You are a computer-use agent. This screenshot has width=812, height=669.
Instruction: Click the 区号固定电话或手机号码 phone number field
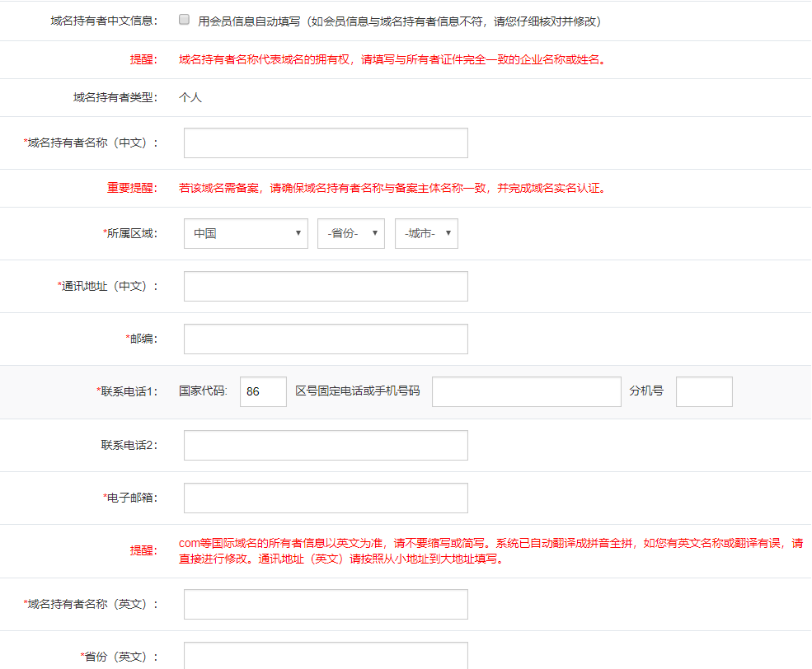pyautogui.click(x=527, y=391)
